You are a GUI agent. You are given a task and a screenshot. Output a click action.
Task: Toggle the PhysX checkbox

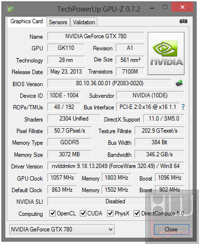110,213
